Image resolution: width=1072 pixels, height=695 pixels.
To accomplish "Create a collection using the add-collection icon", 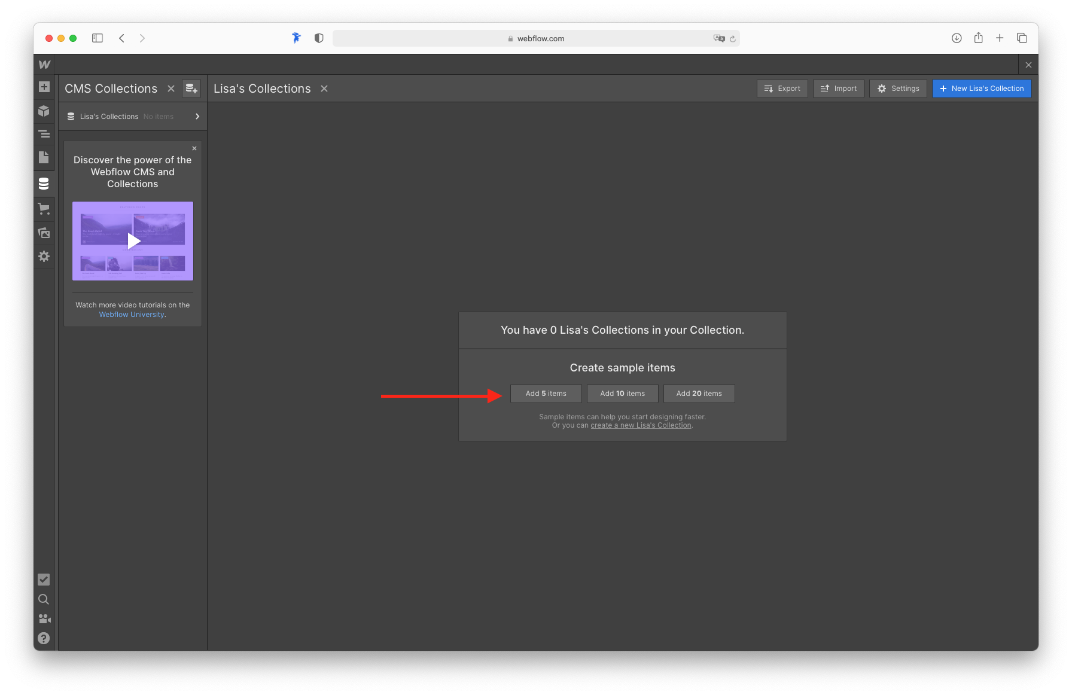I will pyautogui.click(x=191, y=88).
